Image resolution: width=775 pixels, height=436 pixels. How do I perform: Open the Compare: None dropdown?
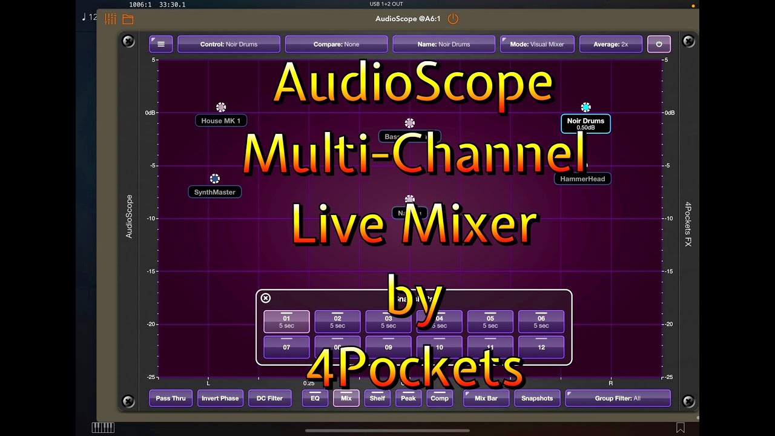[x=336, y=44]
